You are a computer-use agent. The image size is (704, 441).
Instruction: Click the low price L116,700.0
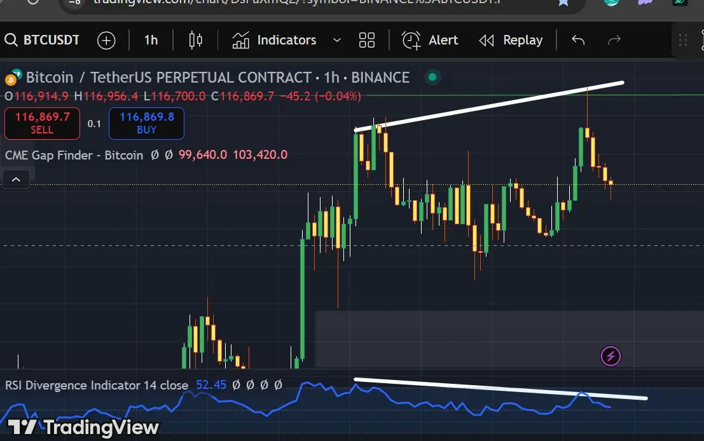tap(175, 96)
